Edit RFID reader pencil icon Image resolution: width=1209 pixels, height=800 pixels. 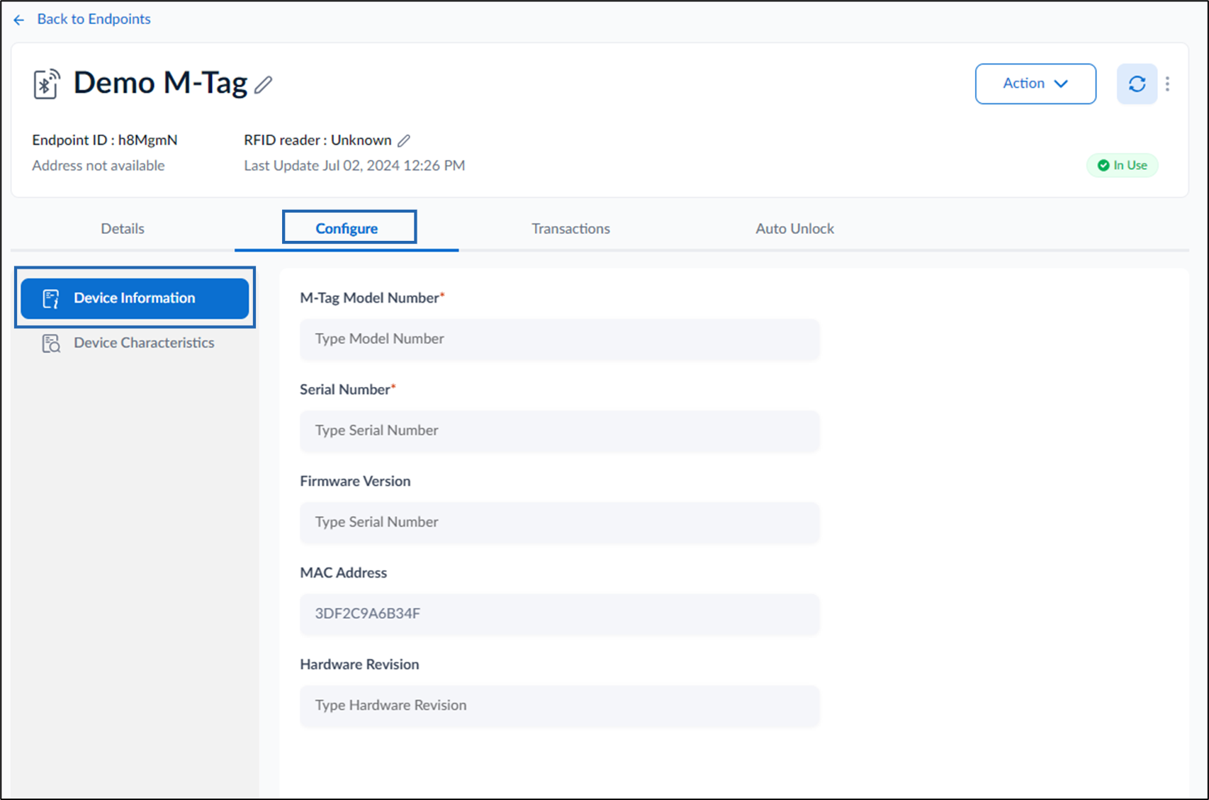404,140
